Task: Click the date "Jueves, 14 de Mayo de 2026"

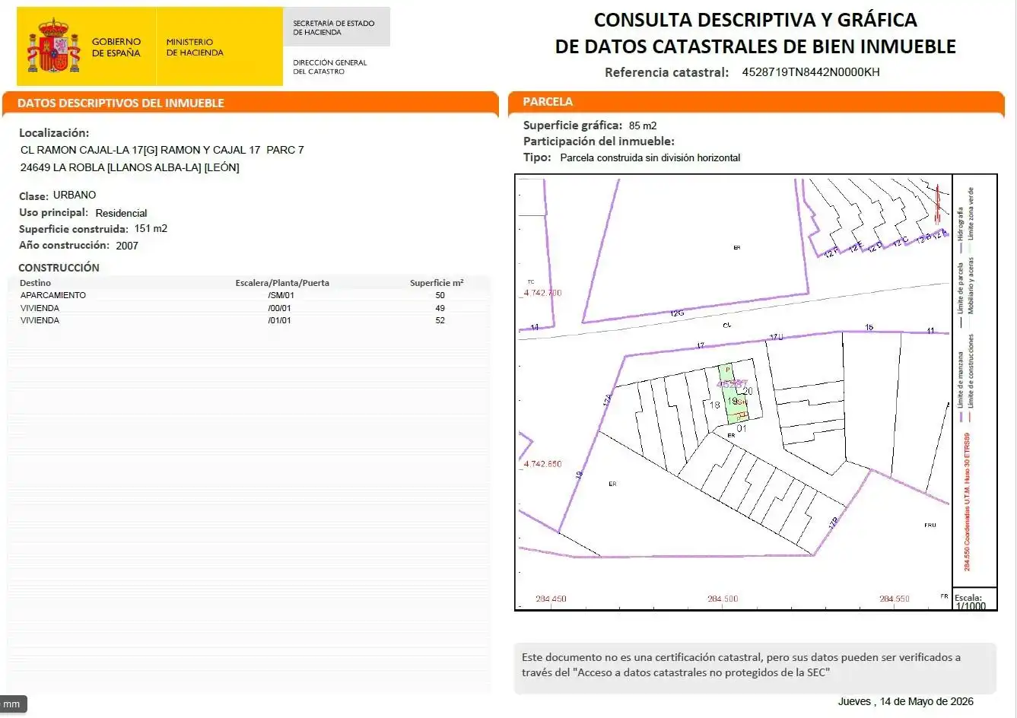Action: [906, 701]
